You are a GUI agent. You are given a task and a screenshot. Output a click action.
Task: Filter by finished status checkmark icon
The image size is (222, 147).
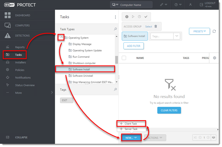click(146, 17)
